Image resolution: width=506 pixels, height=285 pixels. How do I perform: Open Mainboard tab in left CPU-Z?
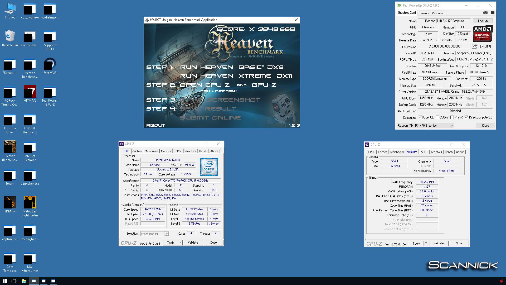tap(151, 151)
